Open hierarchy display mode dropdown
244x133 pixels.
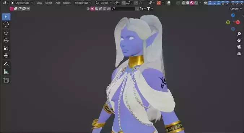click(x=143, y=9)
